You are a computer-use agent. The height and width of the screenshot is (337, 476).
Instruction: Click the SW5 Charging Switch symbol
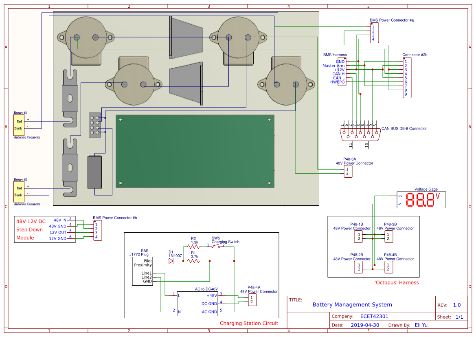pos(215,246)
